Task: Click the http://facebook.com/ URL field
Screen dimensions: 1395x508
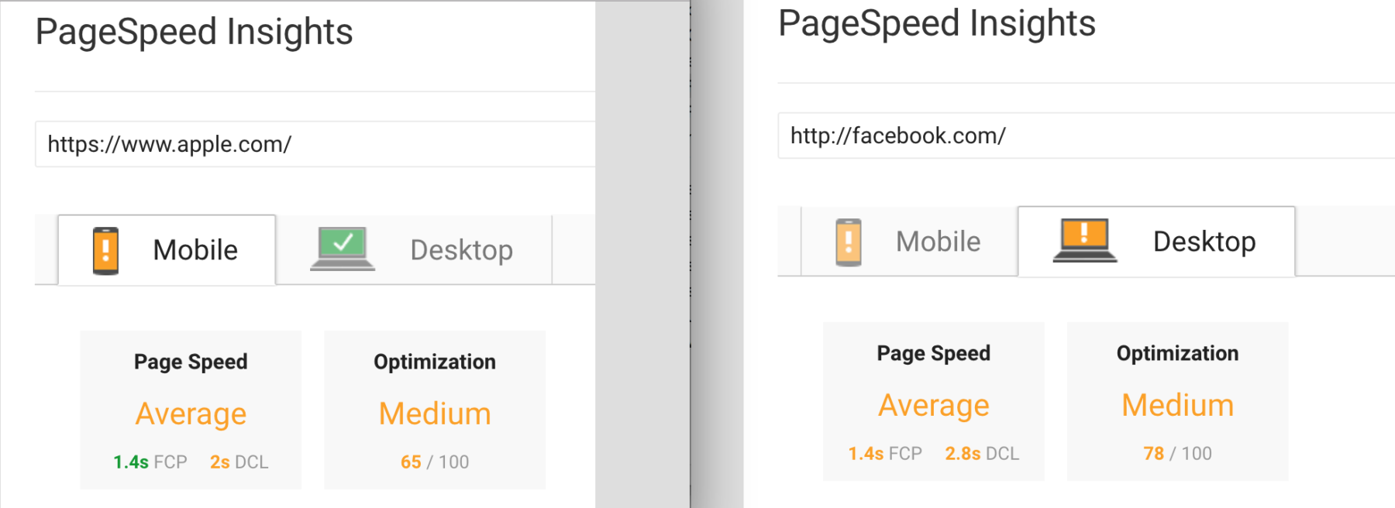Action: (x=1086, y=136)
